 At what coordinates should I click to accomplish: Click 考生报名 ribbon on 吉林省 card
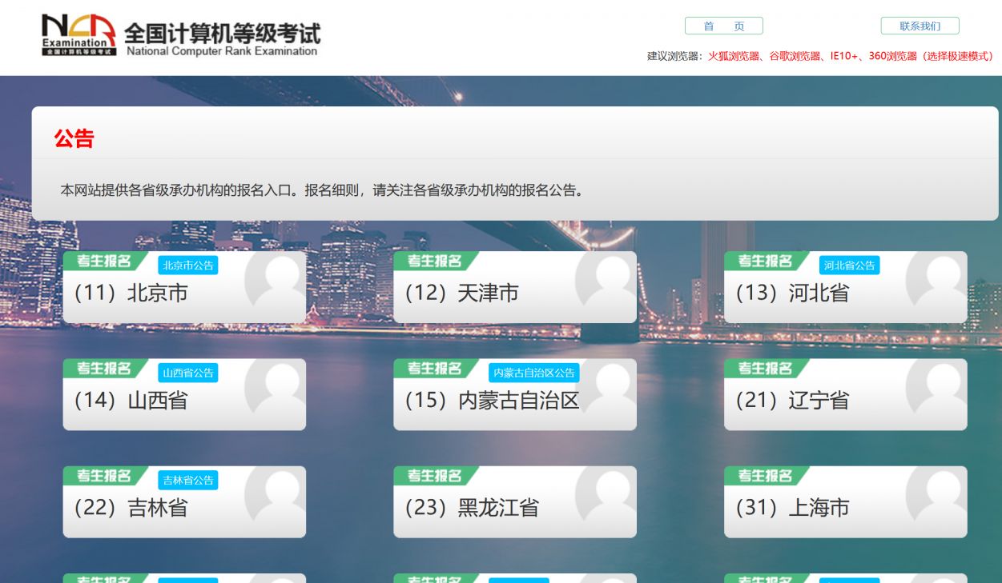tap(104, 475)
